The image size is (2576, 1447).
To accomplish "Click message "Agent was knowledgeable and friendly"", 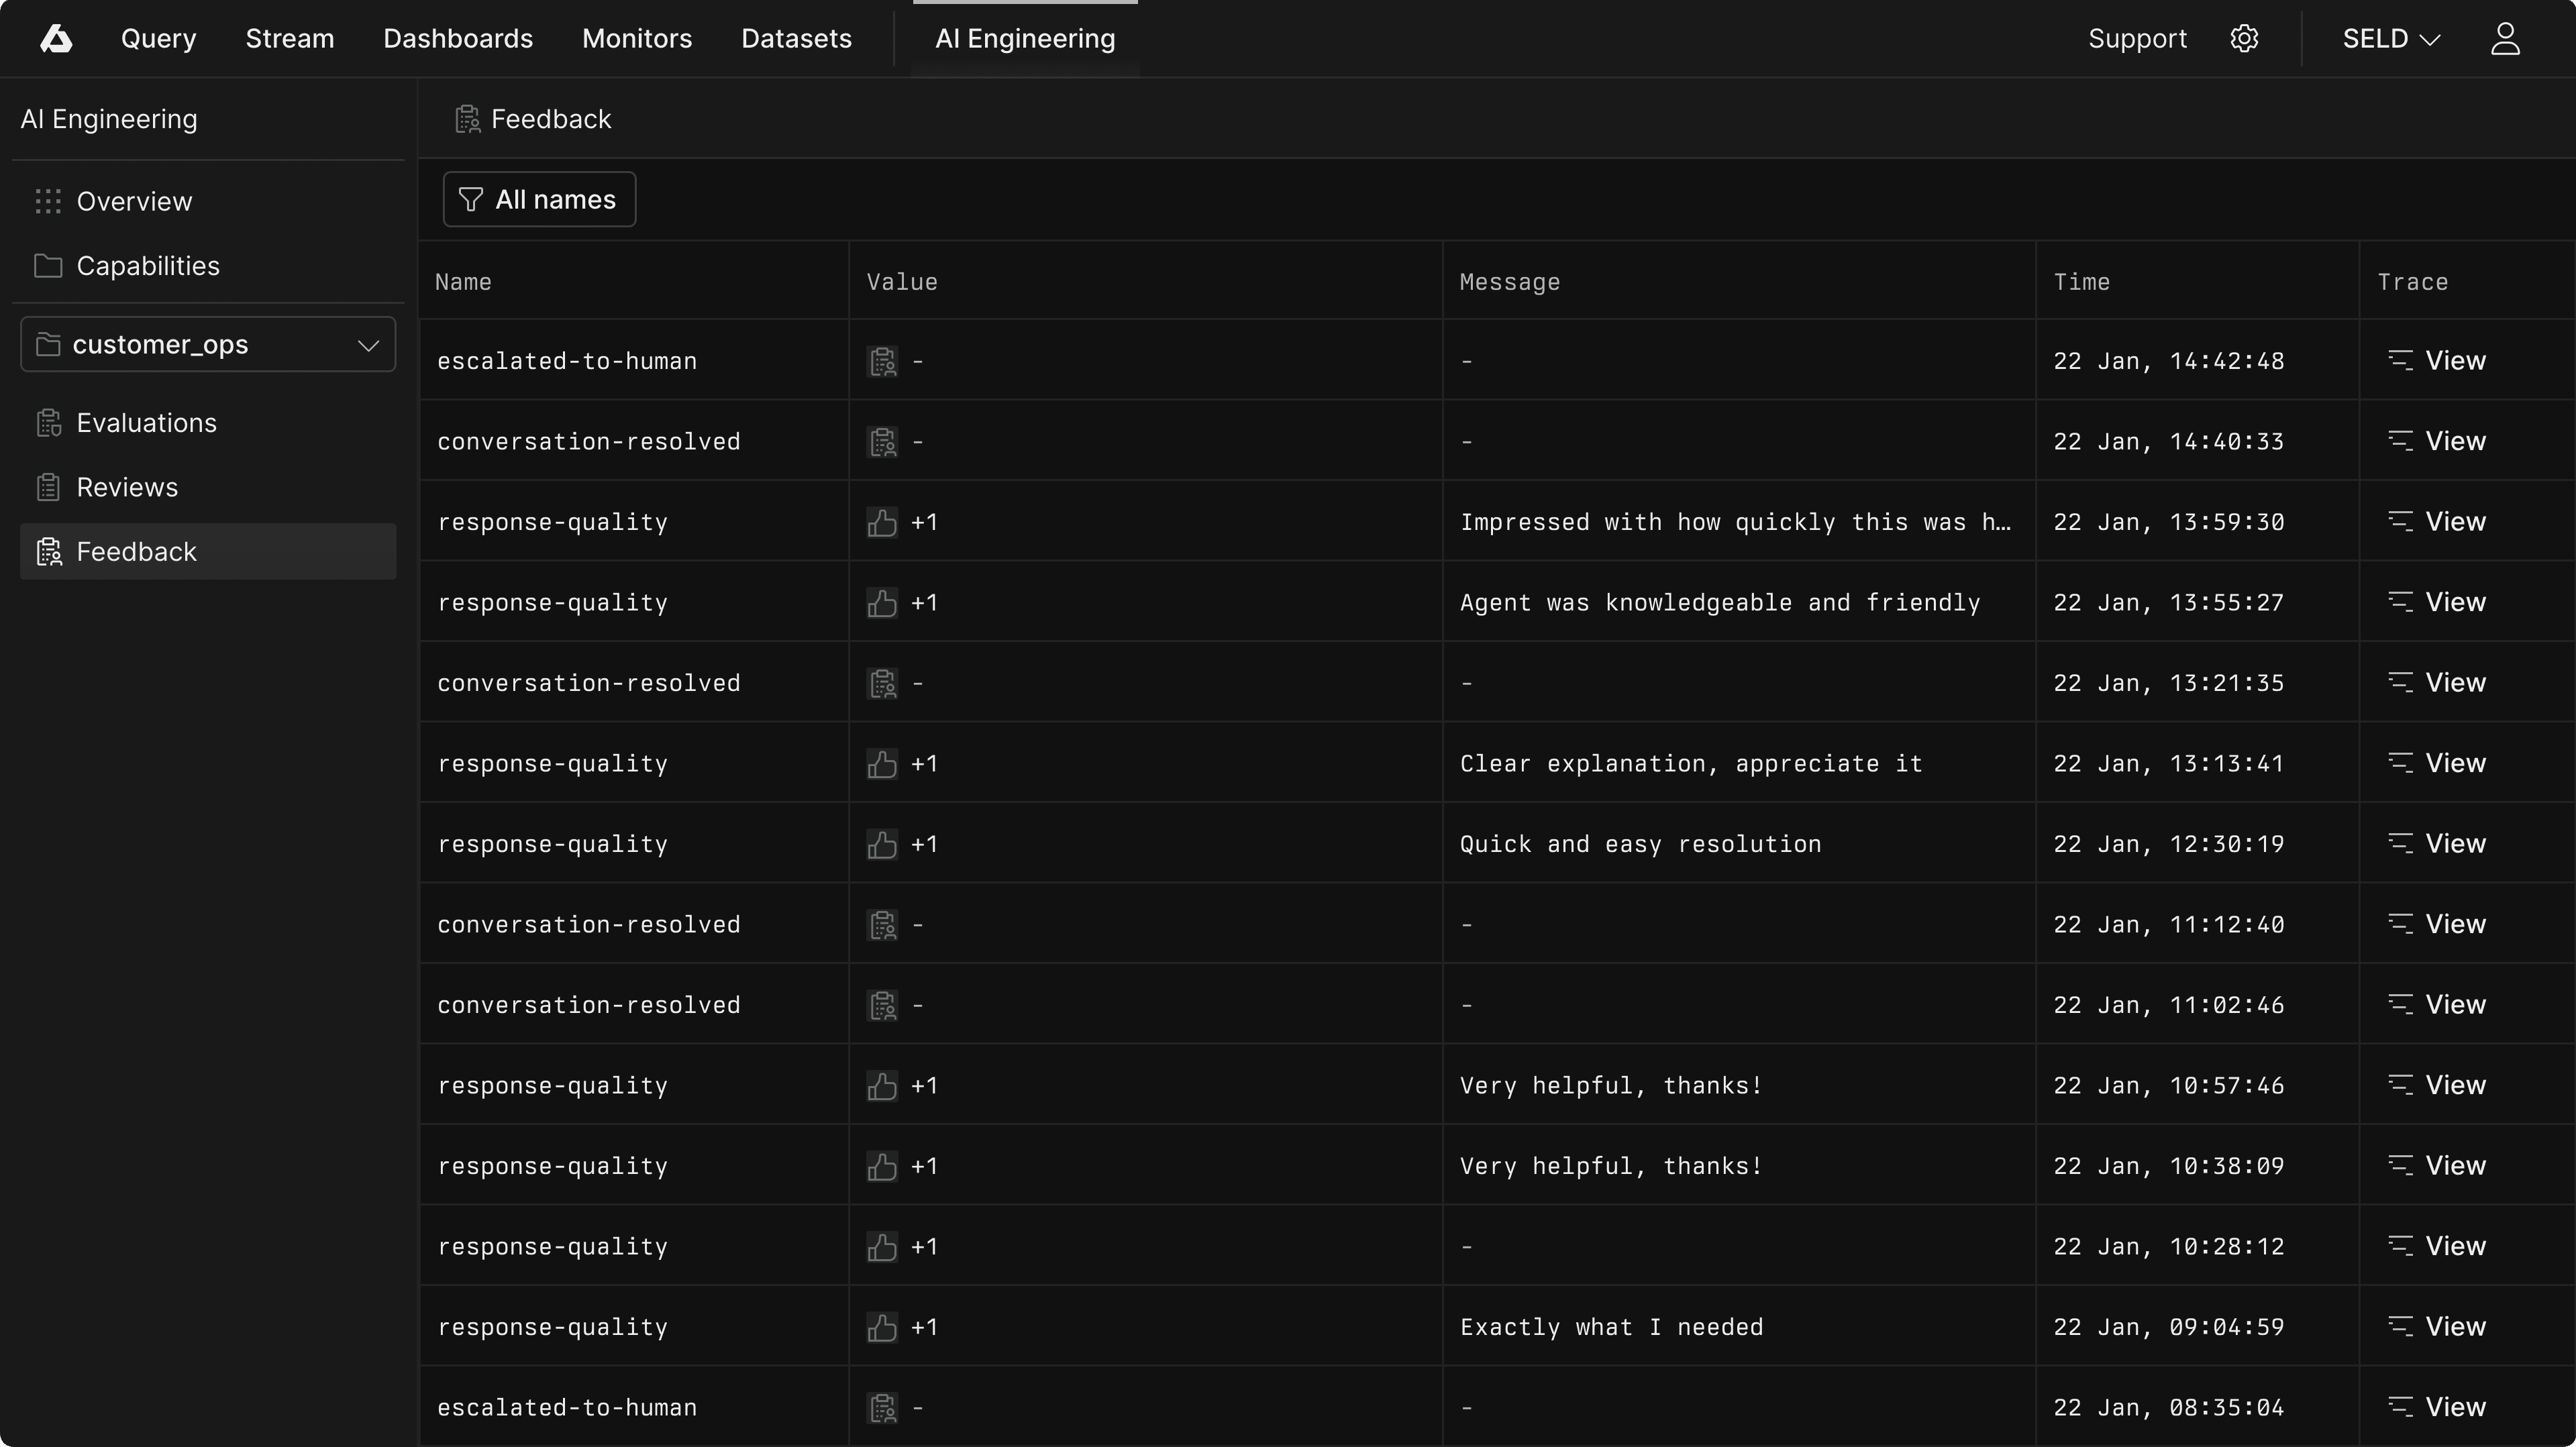I will pos(1720,603).
